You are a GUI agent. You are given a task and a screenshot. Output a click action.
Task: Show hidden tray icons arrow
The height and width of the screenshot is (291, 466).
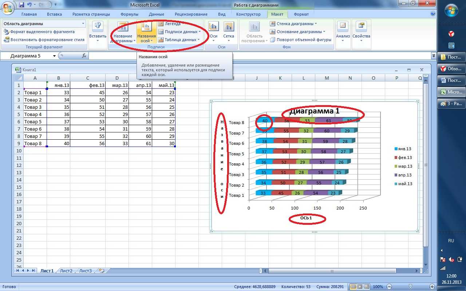[x=441, y=250]
